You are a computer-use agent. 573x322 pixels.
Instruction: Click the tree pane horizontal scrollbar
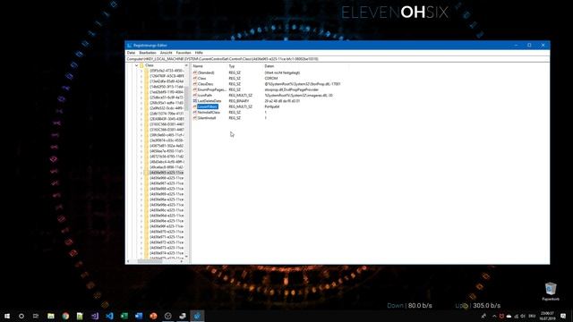point(150,261)
